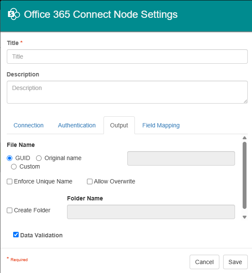Select the Custom file name option
The width and height of the screenshot is (252, 273).
14,166
